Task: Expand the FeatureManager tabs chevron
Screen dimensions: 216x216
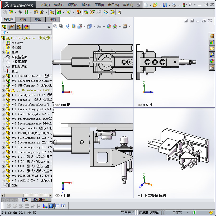Action: coord(49,27)
